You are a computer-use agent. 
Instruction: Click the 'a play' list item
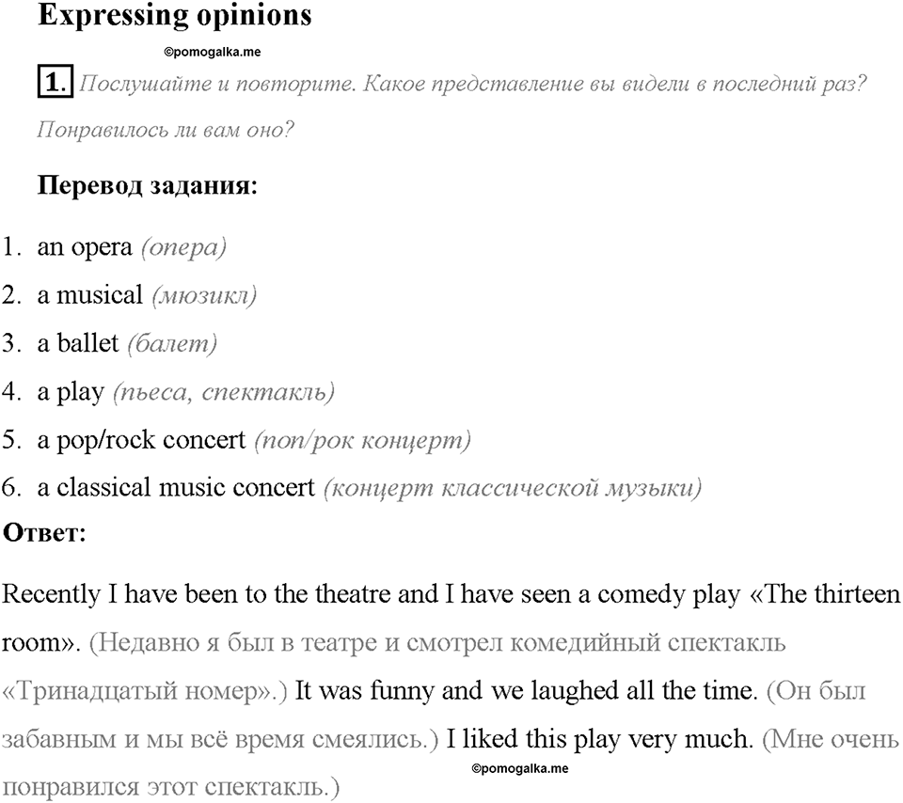pos(71,393)
